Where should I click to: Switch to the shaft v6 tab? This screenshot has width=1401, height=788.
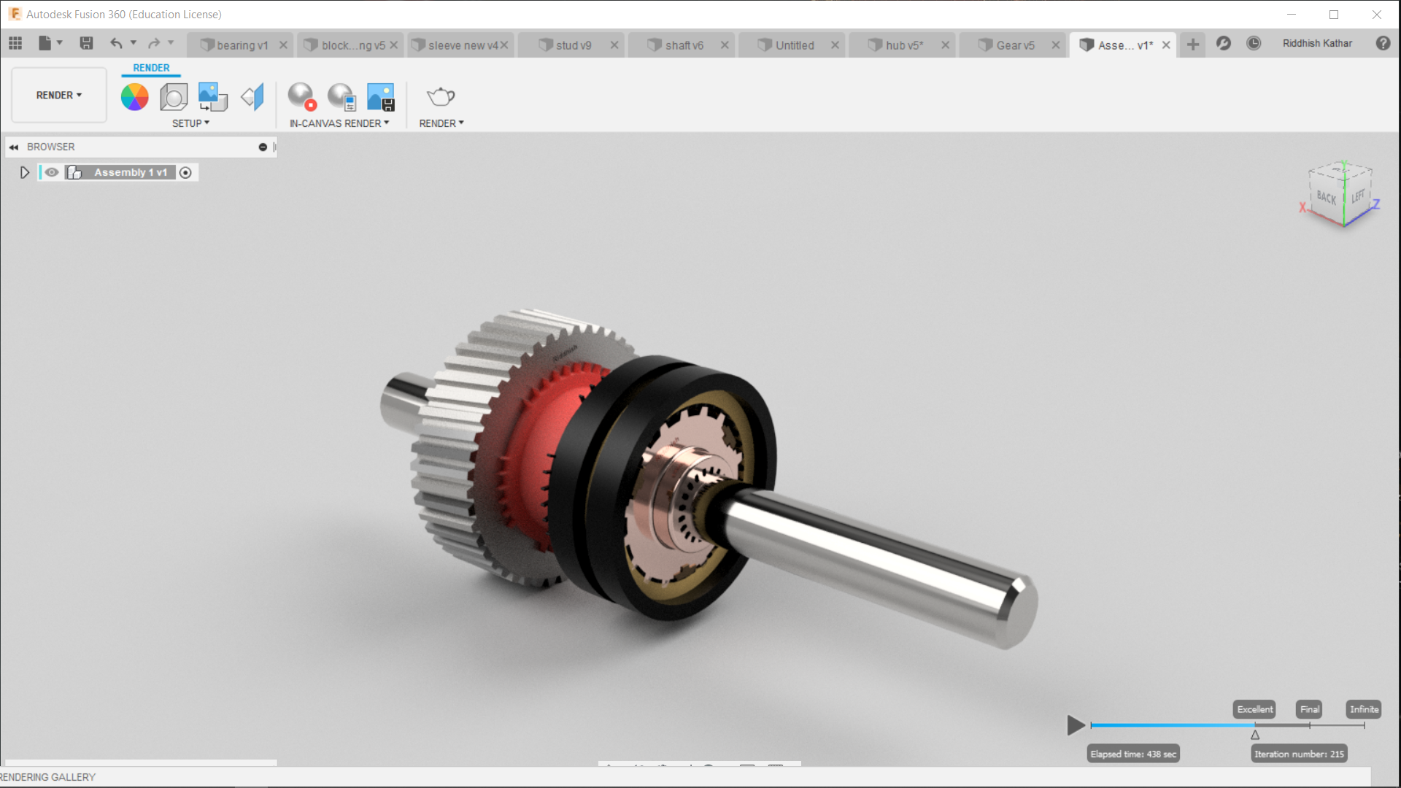tap(676, 45)
